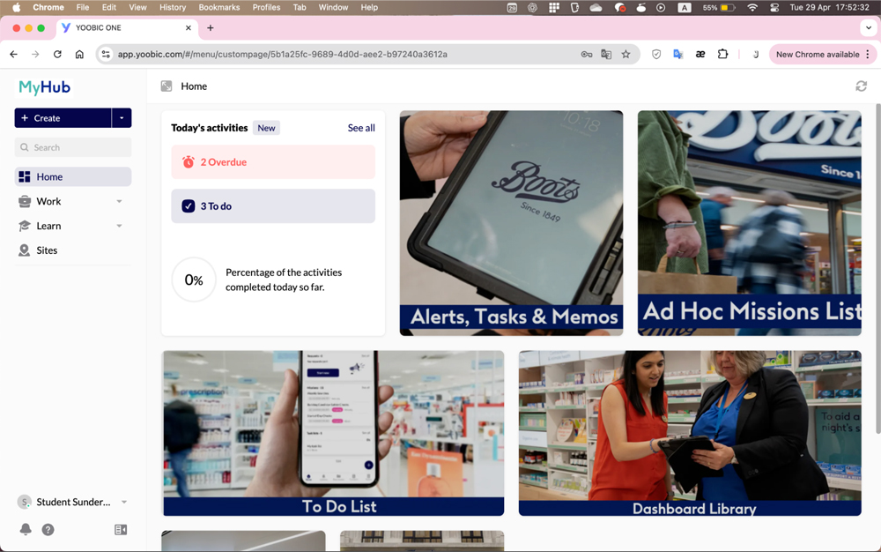
Task: Open Chrome home page button
Action: point(79,55)
